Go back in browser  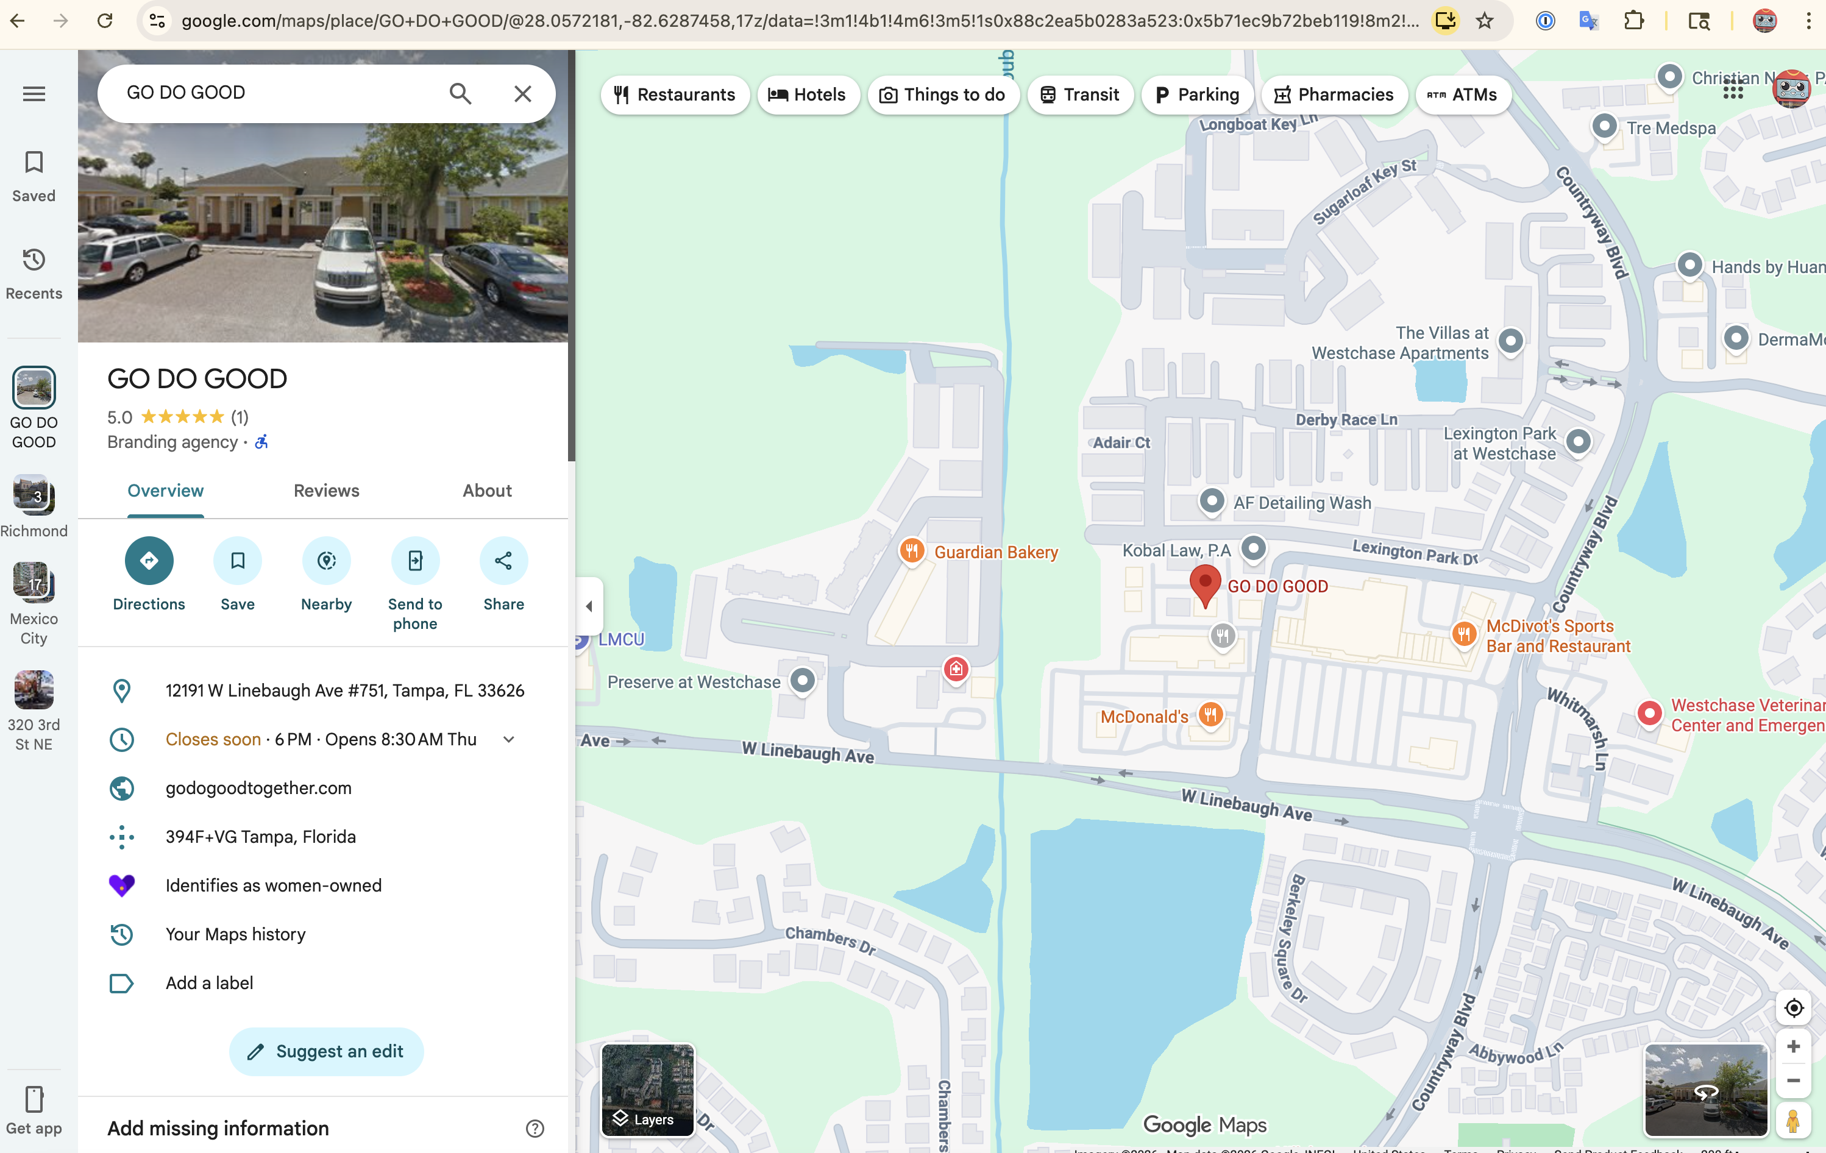pos(18,21)
